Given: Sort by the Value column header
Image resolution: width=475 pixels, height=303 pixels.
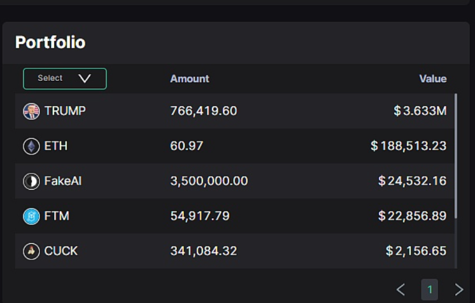Looking at the screenshot, I should point(432,79).
